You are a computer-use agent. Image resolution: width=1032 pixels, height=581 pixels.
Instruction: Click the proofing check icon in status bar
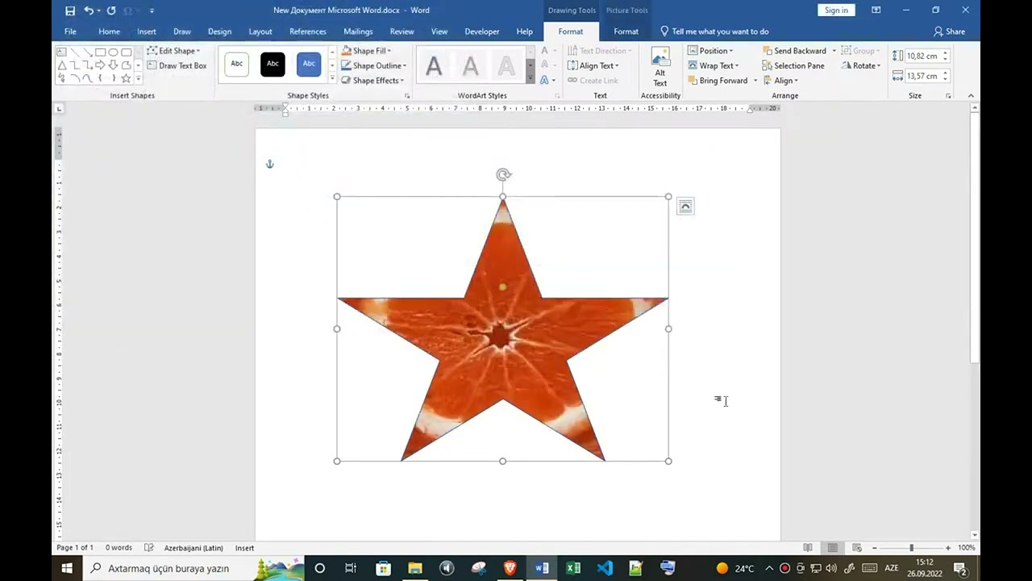click(148, 548)
